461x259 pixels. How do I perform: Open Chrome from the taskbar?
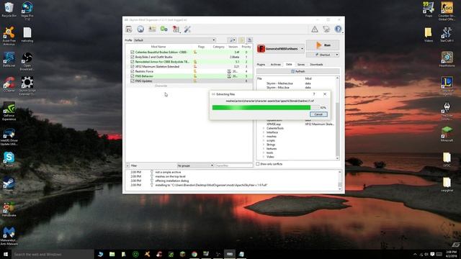point(194,254)
